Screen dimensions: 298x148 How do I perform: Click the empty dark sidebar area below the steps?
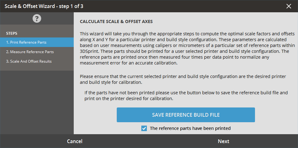37,102
